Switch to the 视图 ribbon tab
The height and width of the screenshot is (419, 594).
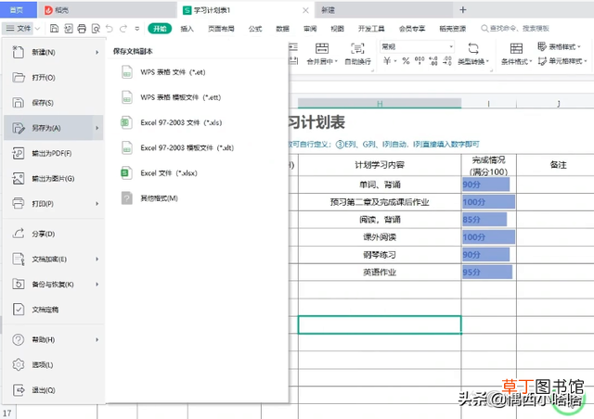pyautogui.click(x=337, y=29)
